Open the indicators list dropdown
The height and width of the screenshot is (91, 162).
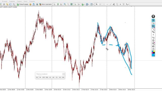(x=83, y=4)
